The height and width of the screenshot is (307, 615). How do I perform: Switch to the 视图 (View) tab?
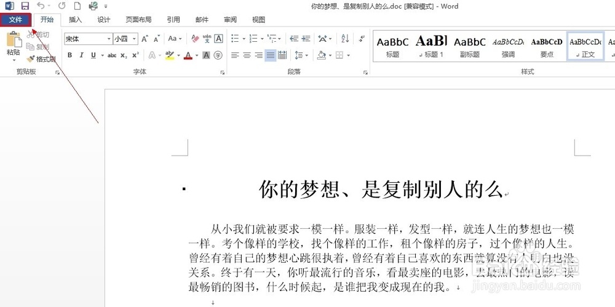(x=258, y=20)
